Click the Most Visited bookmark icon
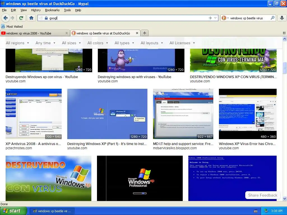This screenshot has height=215, width=287. point(3,26)
